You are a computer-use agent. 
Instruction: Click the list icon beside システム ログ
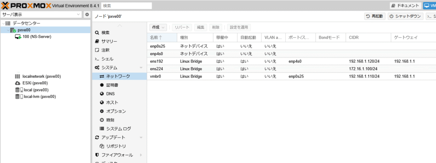[x=102, y=129]
